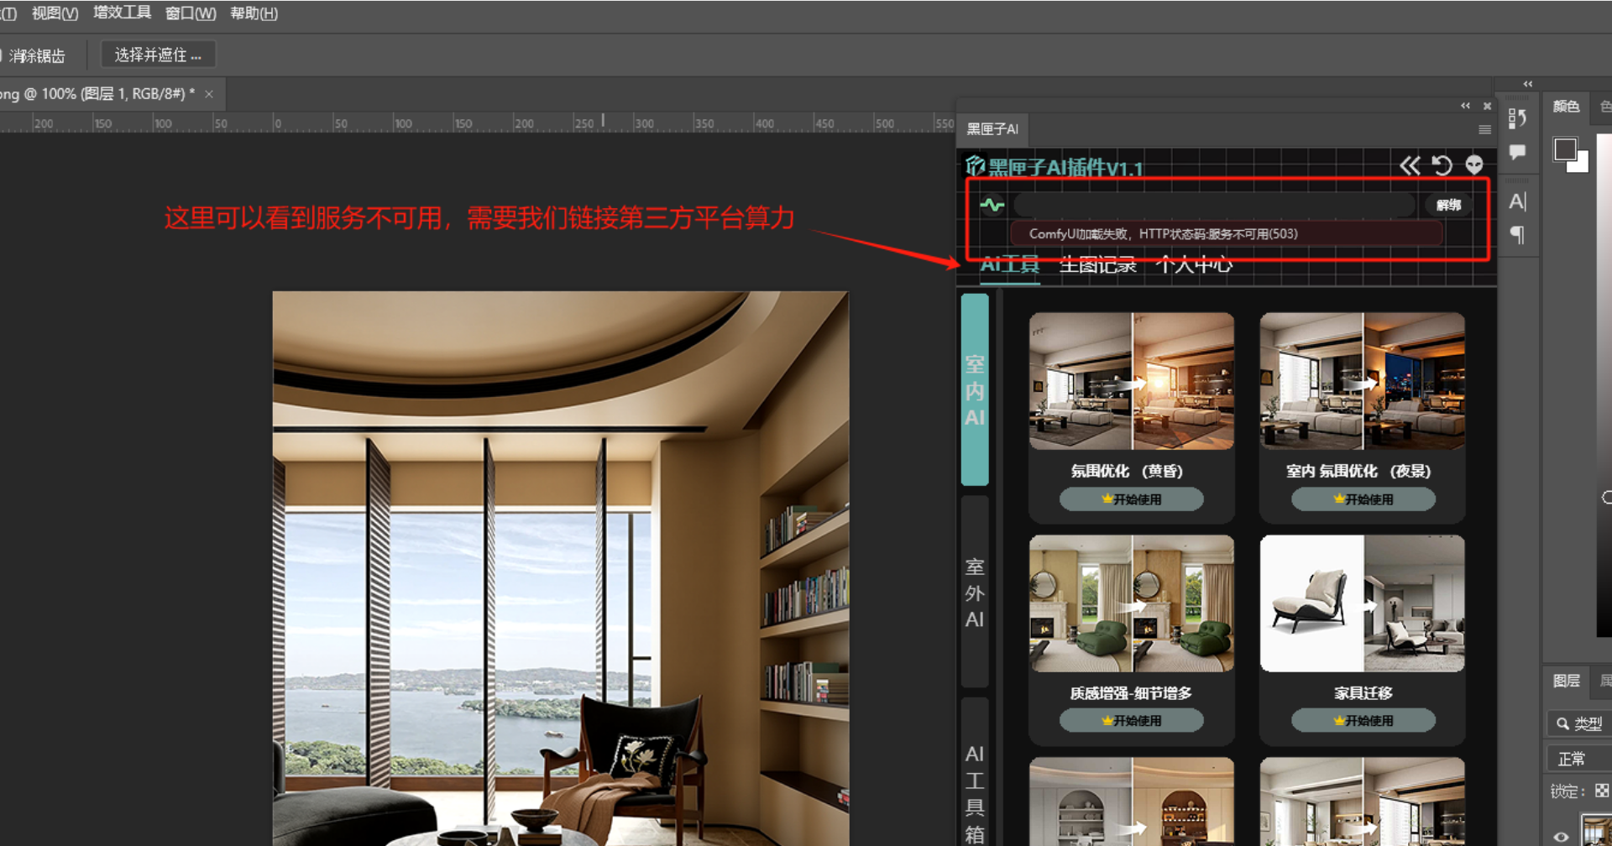The image size is (1612, 846).
Task: Click the refresh icon in 黑匣子AI plugin header
Action: (1442, 165)
